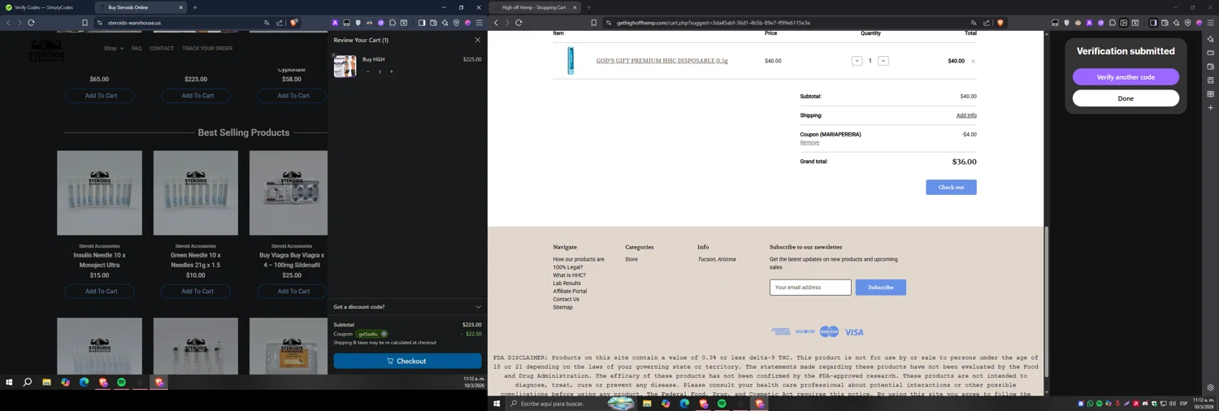The height and width of the screenshot is (411, 1219).
Task: Bookmark the gethighoffhemp.com page
Action: click(x=593, y=23)
